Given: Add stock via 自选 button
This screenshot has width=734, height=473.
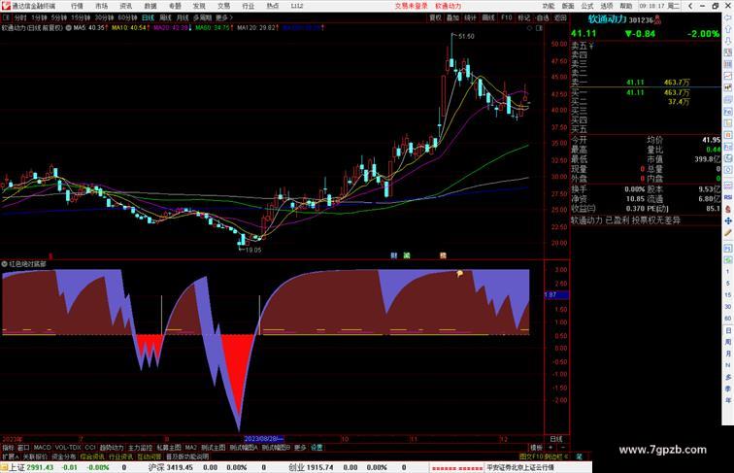Looking at the screenshot, I should click(542, 17).
